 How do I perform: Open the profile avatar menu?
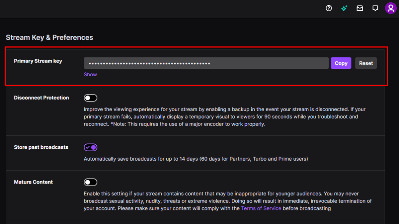[x=390, y=8]
